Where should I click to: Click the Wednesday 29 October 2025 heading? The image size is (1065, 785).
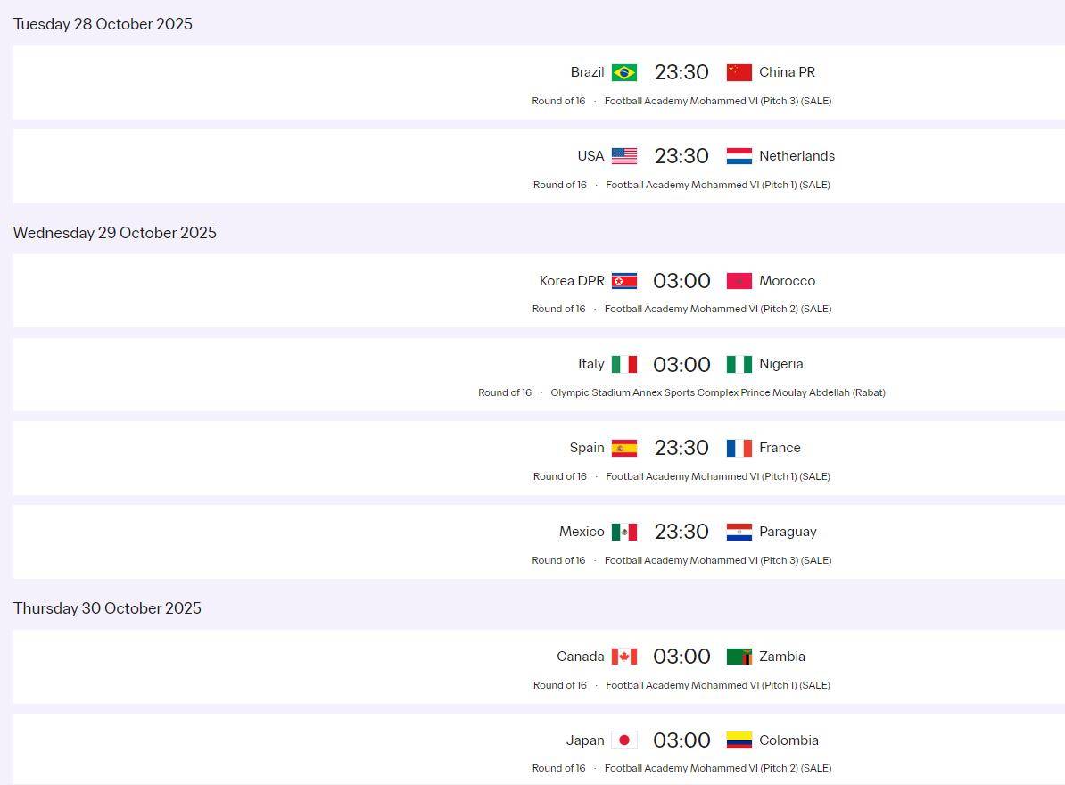click(115, 233)
